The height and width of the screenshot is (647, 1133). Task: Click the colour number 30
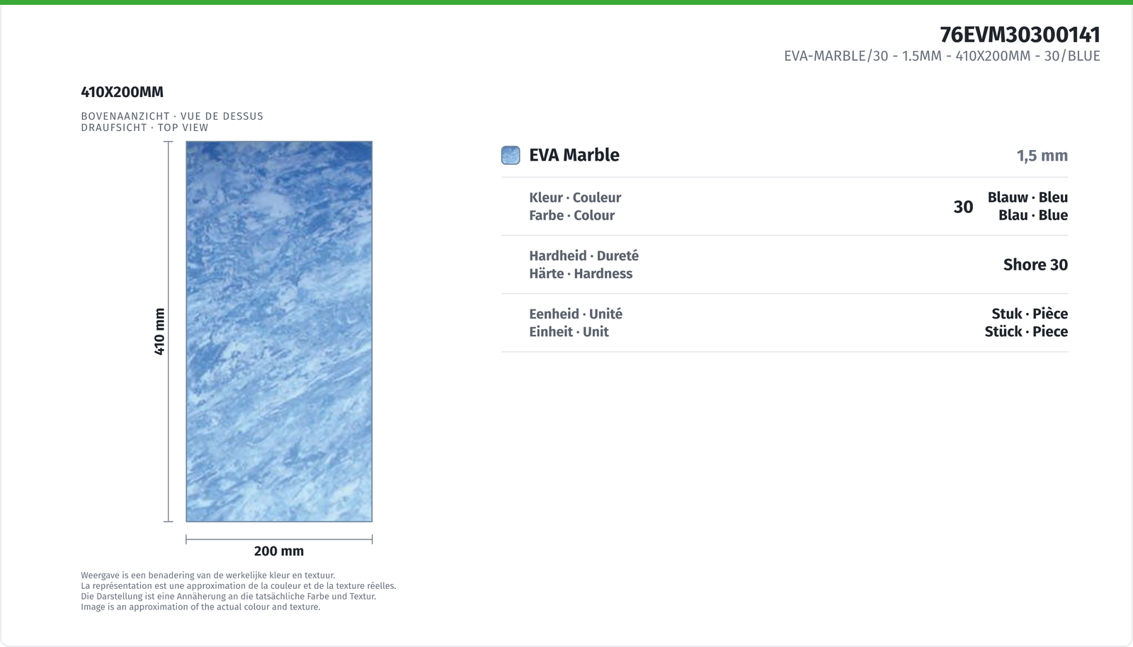click(963, 207)
